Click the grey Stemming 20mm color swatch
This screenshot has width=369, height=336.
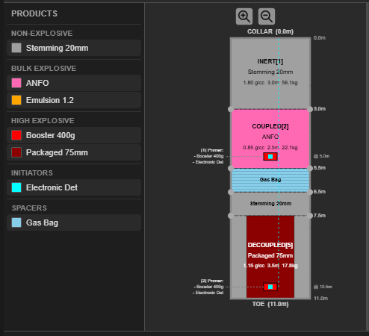[x=16, y=48]
